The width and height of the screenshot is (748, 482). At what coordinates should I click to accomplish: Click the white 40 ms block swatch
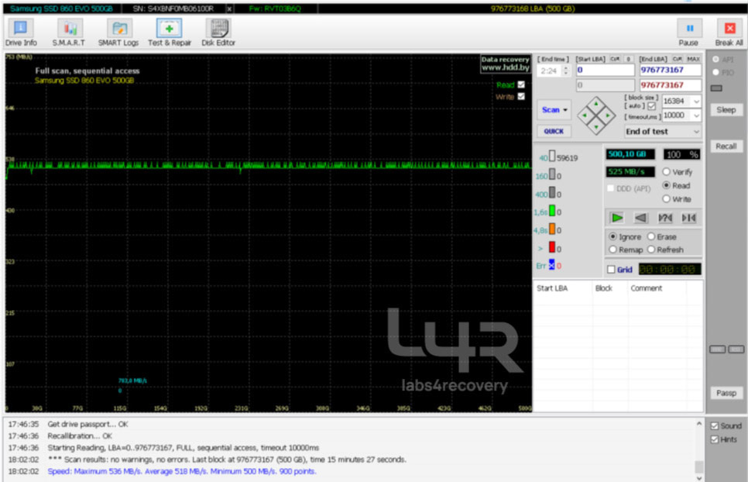coord(552,157)
